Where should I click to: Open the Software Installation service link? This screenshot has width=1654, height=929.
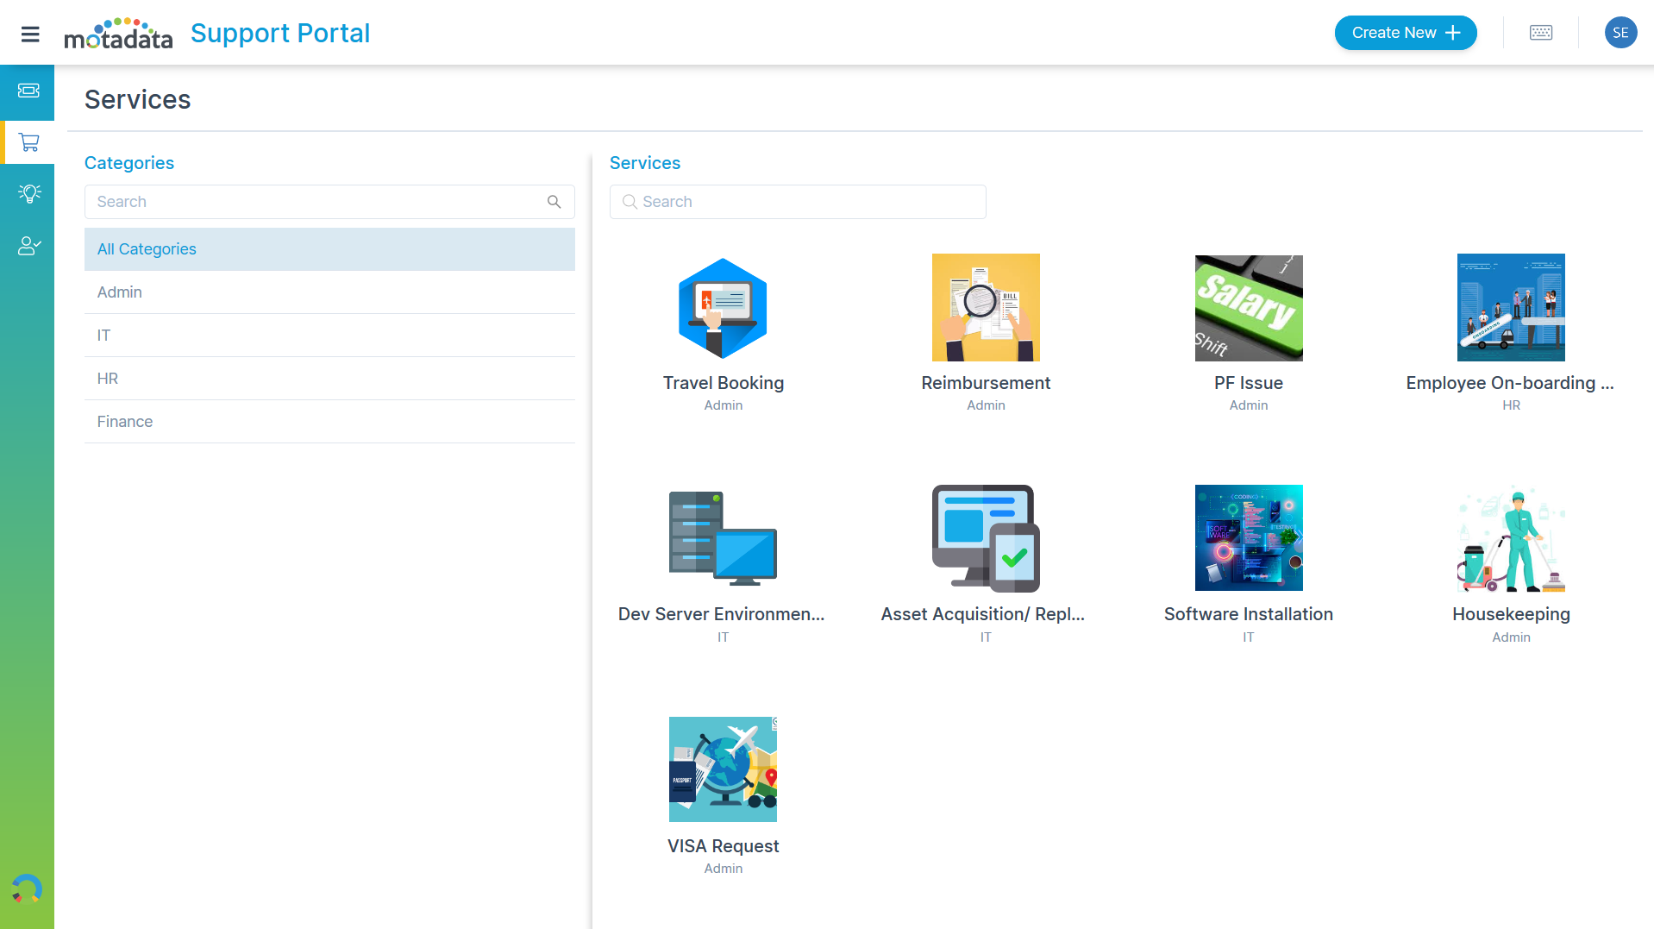[x=1248, y=614]
